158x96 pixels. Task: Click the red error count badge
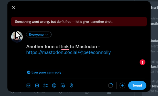[x=142, y=62]
